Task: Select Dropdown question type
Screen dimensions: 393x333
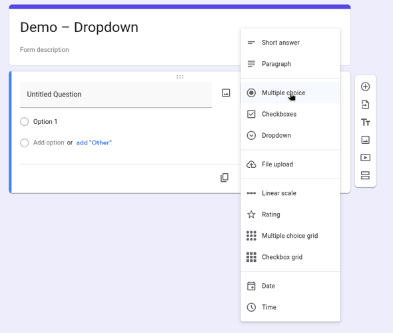Action: [x=290, y=135]
